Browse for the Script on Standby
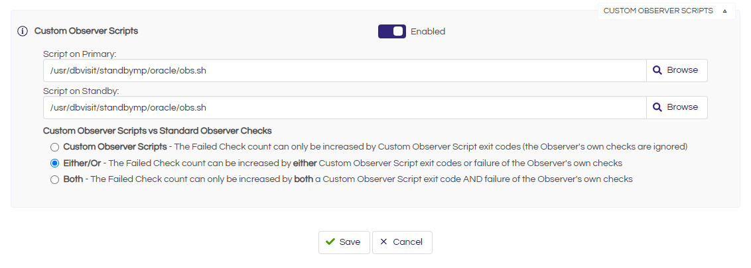Screen dimensions: 751x268 coord(677,107)
